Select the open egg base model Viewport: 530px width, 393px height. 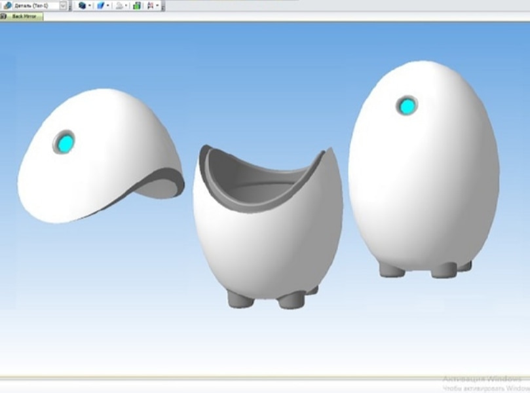pyautogui.click(x=268, y=227)
